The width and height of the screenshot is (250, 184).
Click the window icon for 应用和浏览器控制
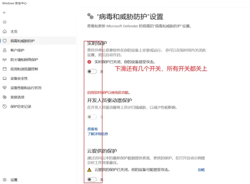tap(5, 69)
